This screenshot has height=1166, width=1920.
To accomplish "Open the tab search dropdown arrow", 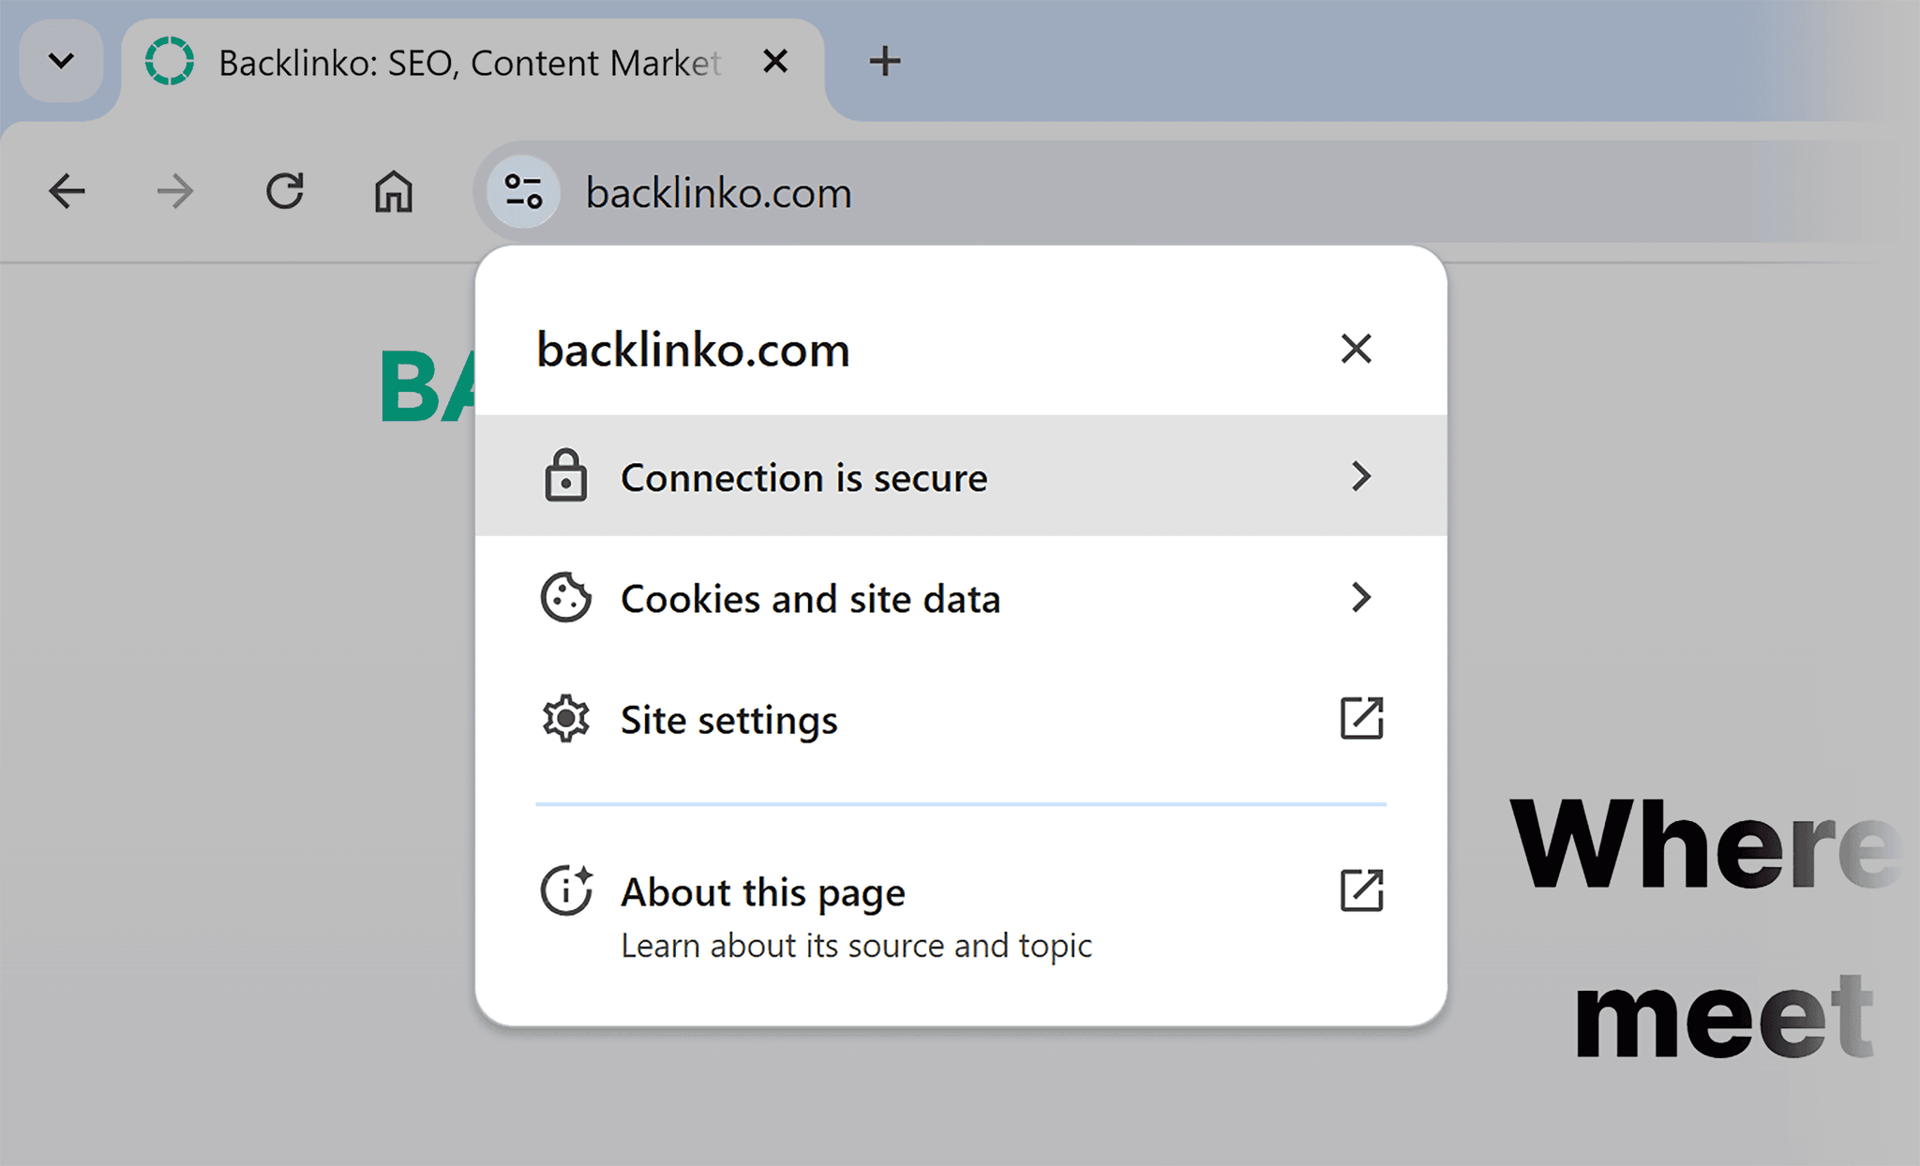I will [61, 62].
